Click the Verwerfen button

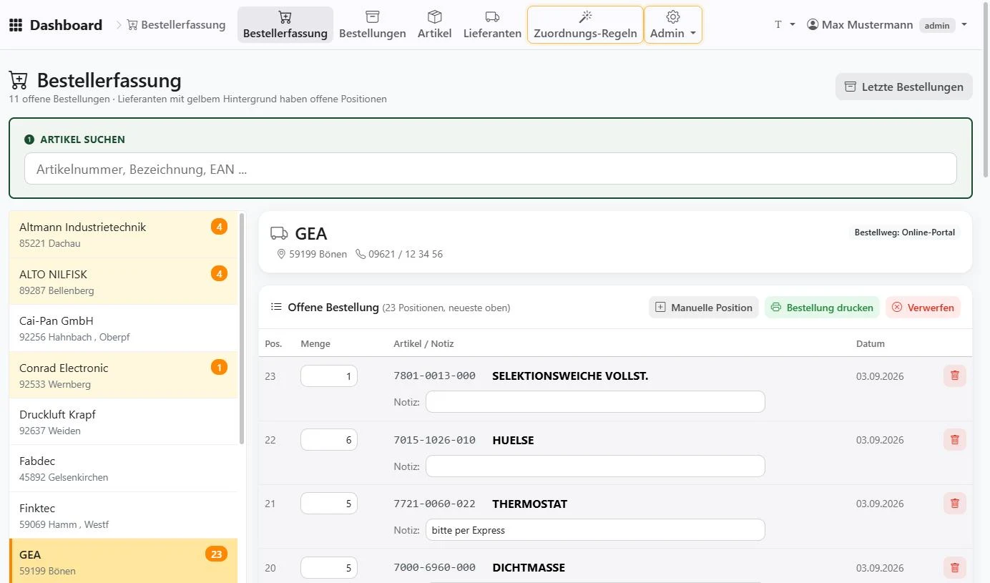coord(923,308)
